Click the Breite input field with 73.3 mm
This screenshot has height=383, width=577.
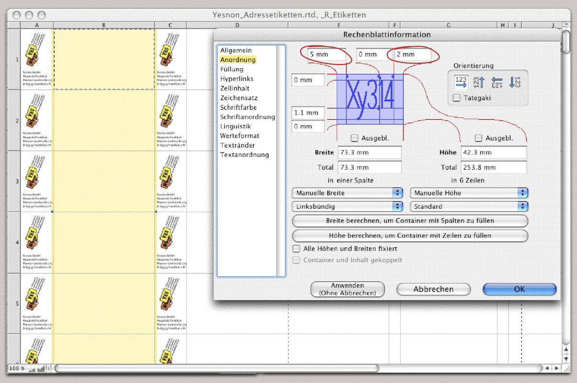[369, 152]
